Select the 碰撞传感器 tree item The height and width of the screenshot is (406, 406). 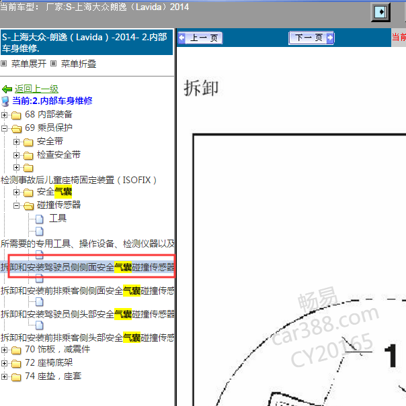(58, 205)
